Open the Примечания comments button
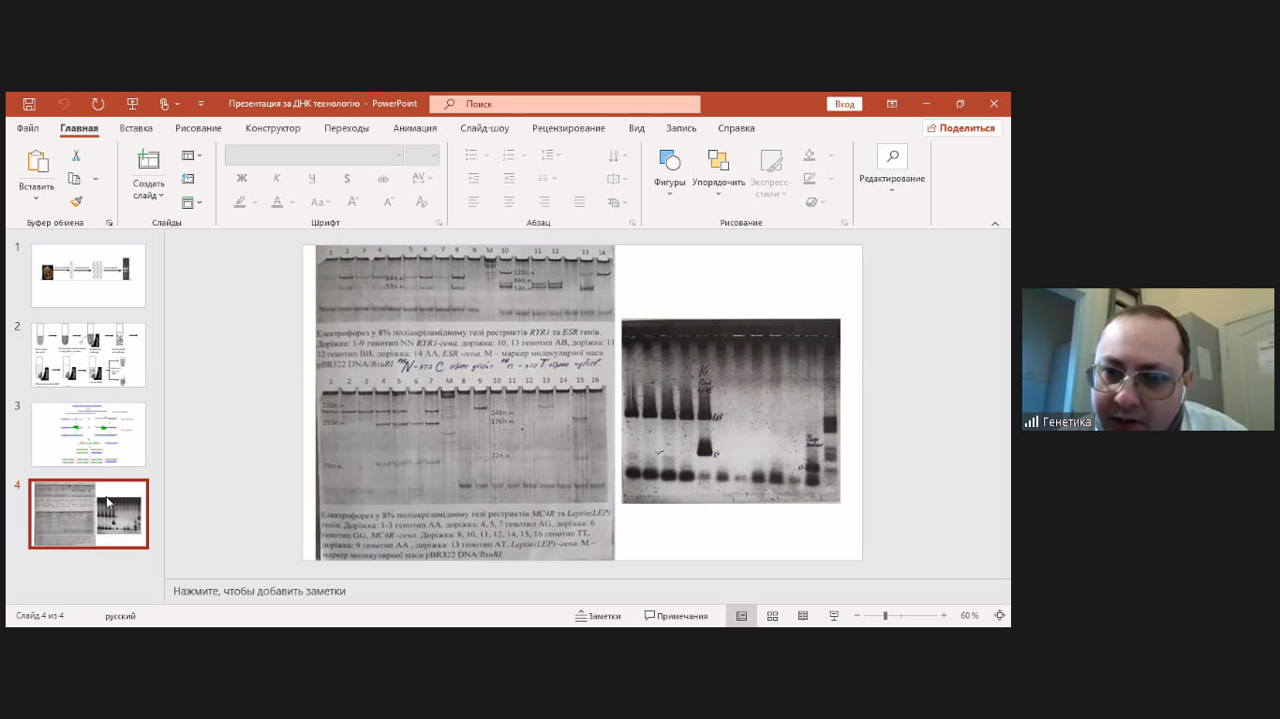Screen dimensions: 1280x719 [676, 616]
